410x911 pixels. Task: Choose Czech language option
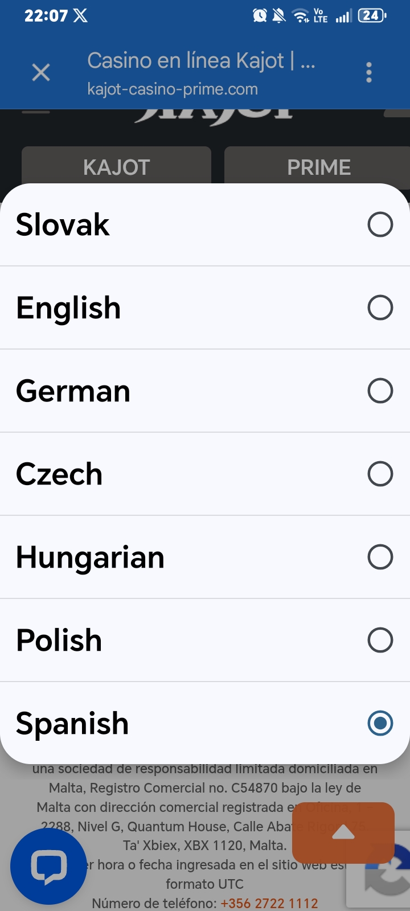(x=205, y=474)
